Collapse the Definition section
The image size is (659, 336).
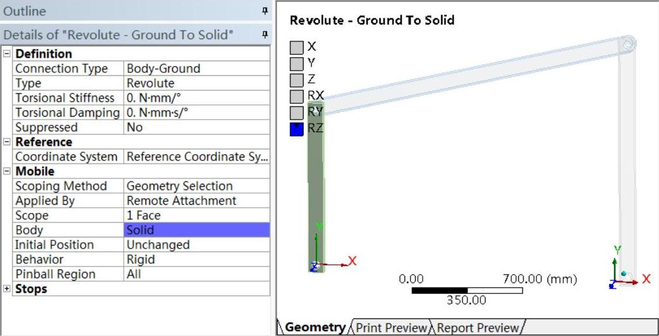[x=6, y=54]
